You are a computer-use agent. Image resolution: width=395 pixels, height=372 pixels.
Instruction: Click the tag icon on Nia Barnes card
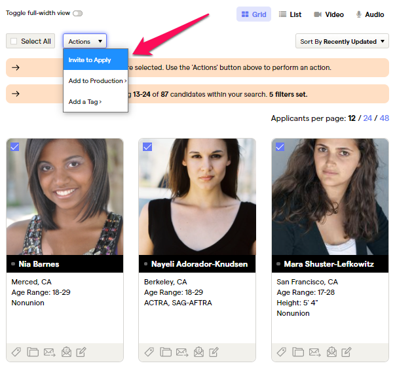pos(16,352)
